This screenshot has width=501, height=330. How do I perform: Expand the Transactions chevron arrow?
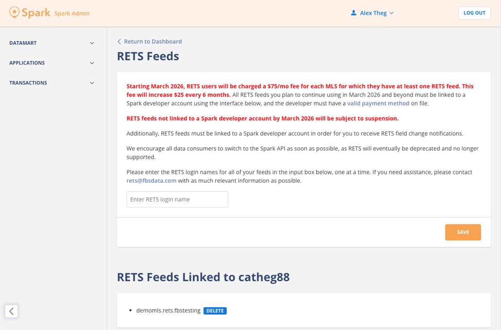[x=92, y=83]
